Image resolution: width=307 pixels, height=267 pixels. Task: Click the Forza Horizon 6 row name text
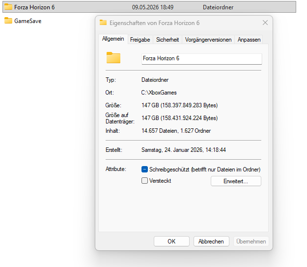coord(34,7)
